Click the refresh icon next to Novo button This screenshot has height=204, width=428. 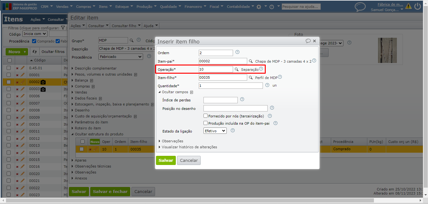(35, 52)
